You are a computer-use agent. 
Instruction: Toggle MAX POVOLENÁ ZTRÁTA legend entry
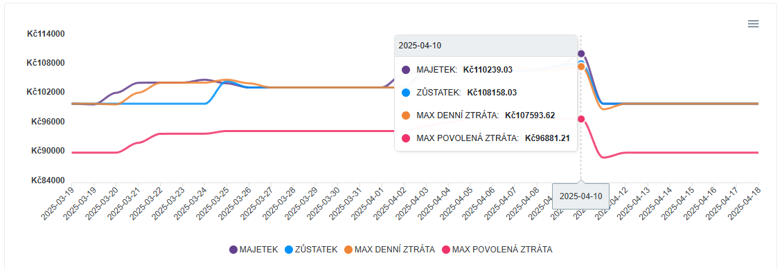497,250
